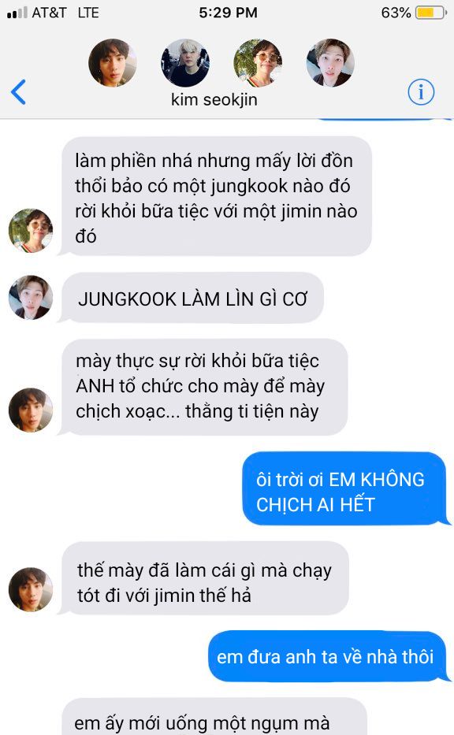This screenshot has height=735, width=454.
Task: Select blue bubble 'ôi trời ơi EM KHÔNG'
Action: [346, 488]
